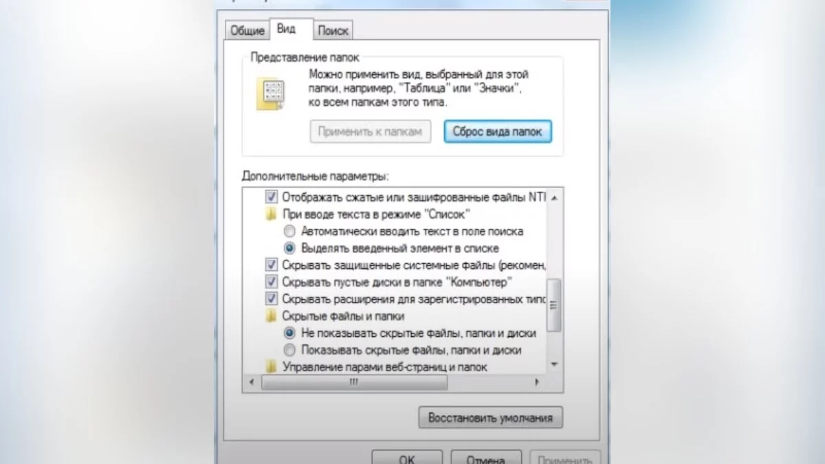This screenshot has height=464, width=825.
Task: Select 'Показывать скрытые файлы, папки и диски'
Action: coord(289,350)
